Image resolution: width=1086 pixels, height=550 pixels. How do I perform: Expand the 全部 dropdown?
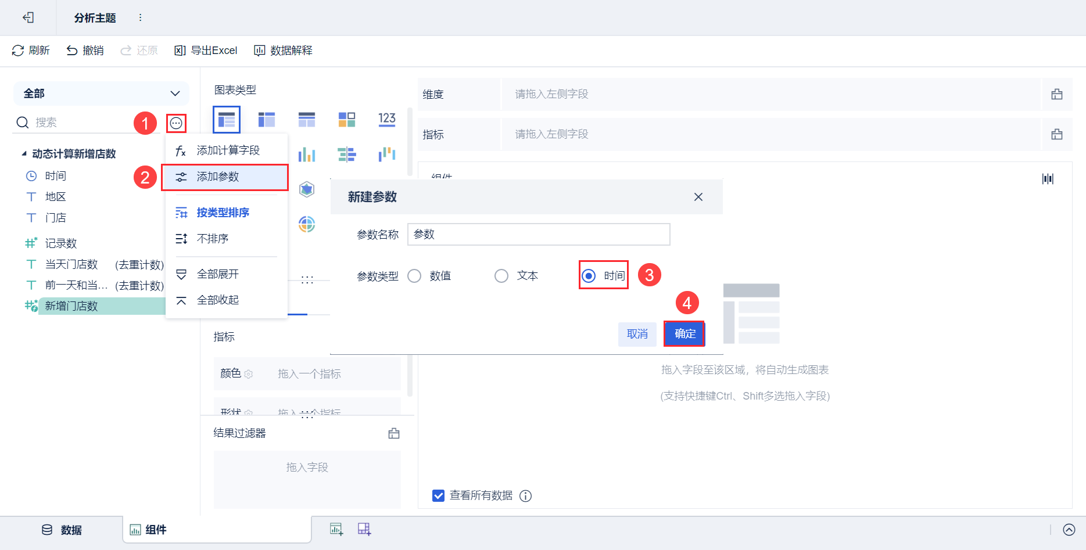(x=101, y=94)
